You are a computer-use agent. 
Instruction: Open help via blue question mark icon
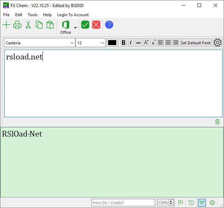tap(109, 25)
